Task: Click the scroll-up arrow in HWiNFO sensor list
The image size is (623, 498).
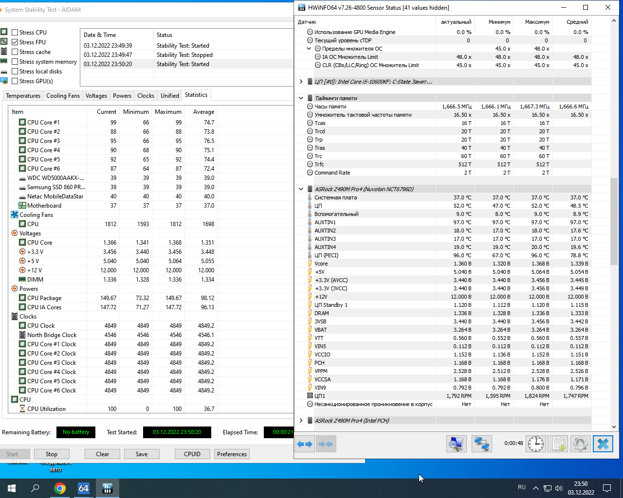Action: point(614,20)
